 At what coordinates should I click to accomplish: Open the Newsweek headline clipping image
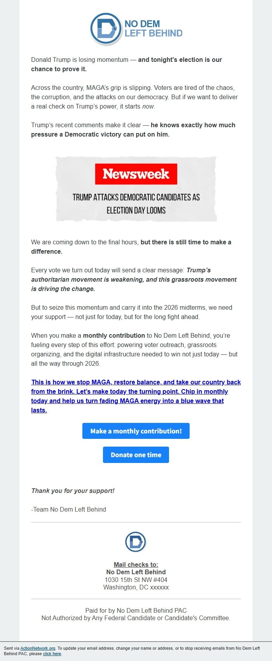137,189
